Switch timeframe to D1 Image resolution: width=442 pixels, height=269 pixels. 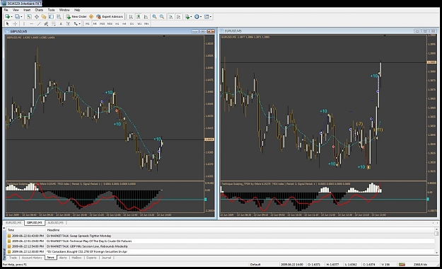(x=132, y=24)
